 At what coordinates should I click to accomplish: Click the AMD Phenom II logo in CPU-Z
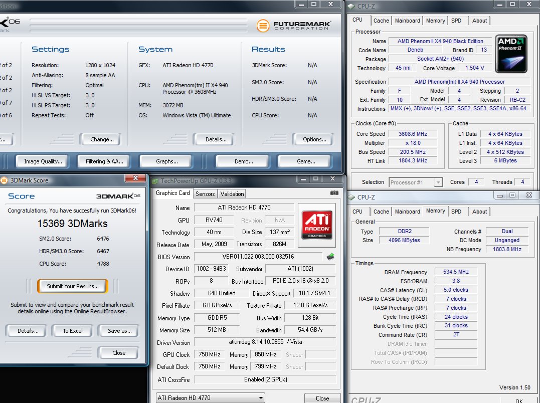[x=511, y=54]
